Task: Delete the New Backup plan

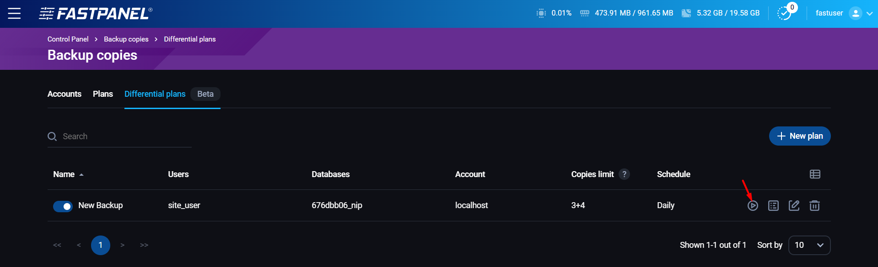Action: click(x=814, y=206)
